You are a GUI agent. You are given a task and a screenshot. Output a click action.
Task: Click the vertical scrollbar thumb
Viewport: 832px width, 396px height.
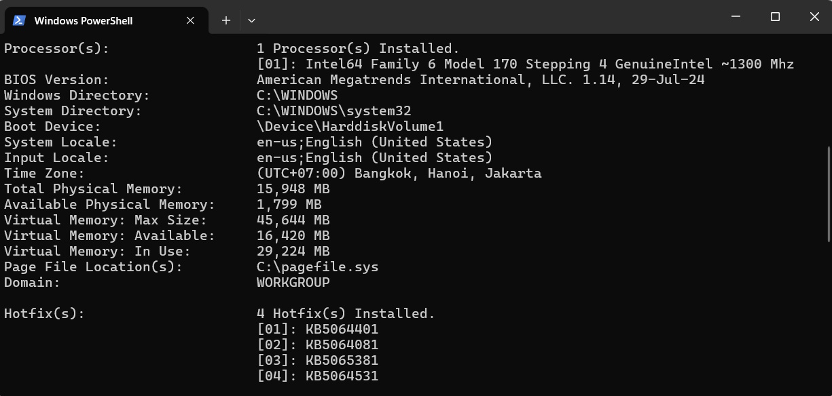pyautogui.click(x=828, y=193)
